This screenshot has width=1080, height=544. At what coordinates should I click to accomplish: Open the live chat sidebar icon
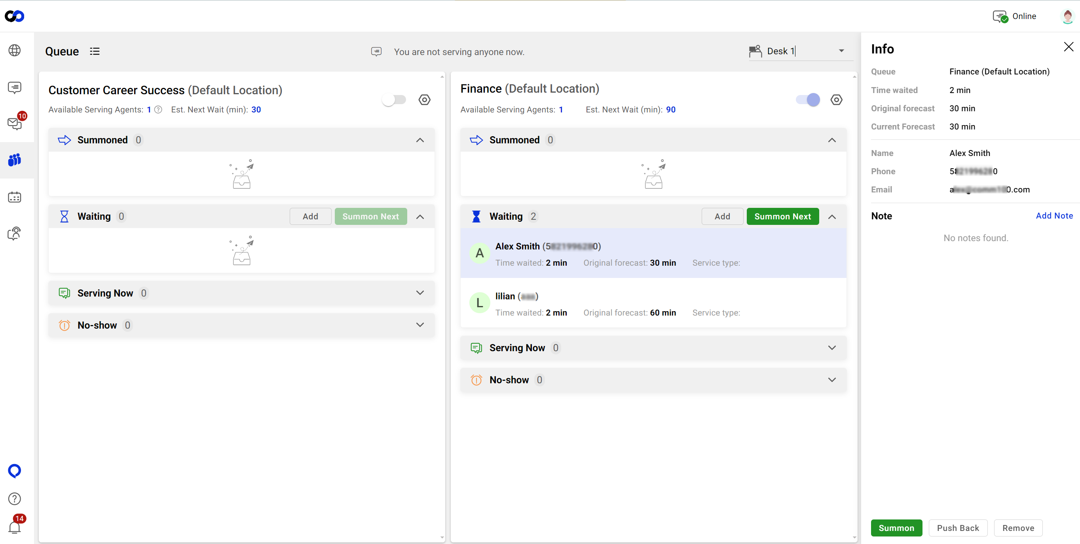(x=15, y=87)
